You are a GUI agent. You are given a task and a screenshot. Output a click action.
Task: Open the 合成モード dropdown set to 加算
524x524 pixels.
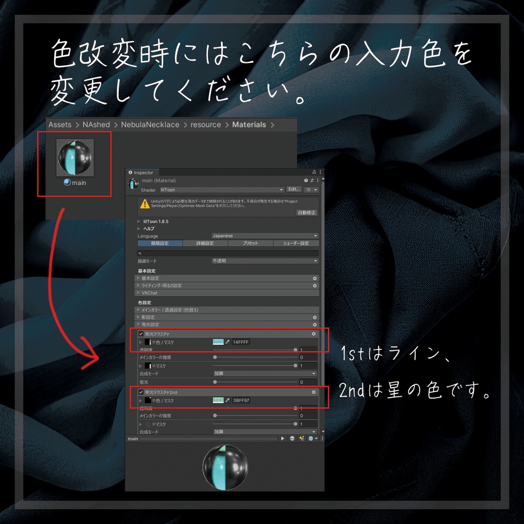coord(264,373)
